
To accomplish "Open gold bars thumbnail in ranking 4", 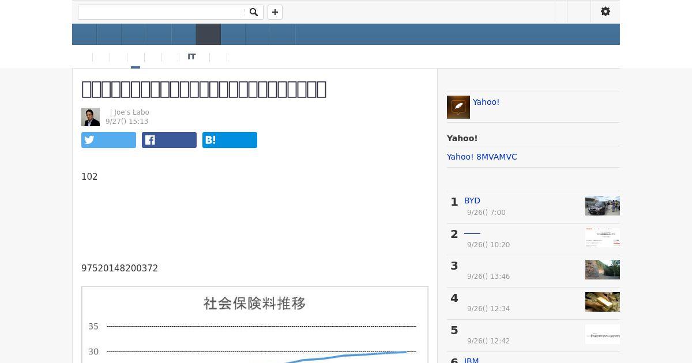I will pos(603,302).
